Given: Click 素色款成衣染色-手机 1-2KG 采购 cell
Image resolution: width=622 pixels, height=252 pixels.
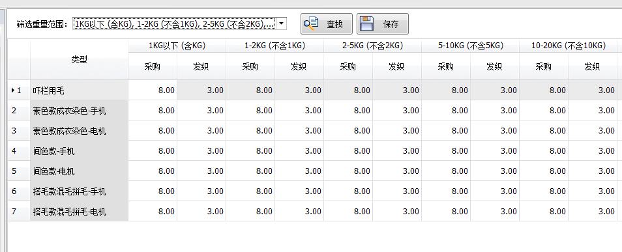Looking at the screenshot, I should click(250, 111).
